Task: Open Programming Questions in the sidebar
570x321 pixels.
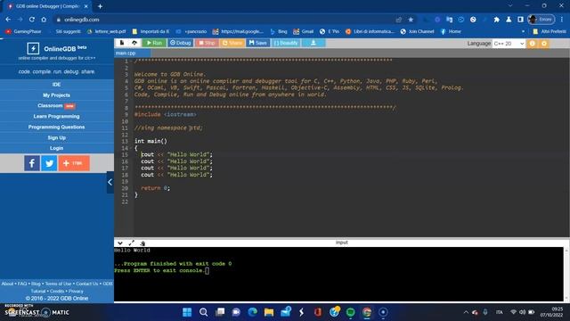Action: [x=57, y=127]
